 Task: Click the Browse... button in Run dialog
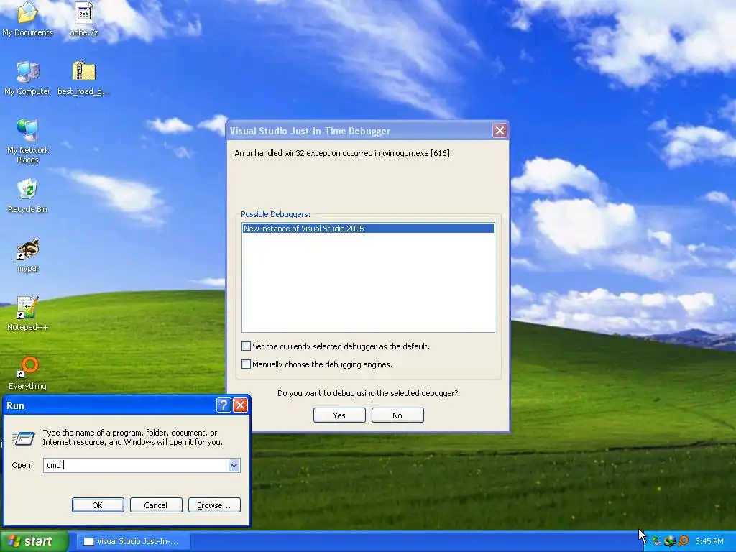click(x=214, y=505)
